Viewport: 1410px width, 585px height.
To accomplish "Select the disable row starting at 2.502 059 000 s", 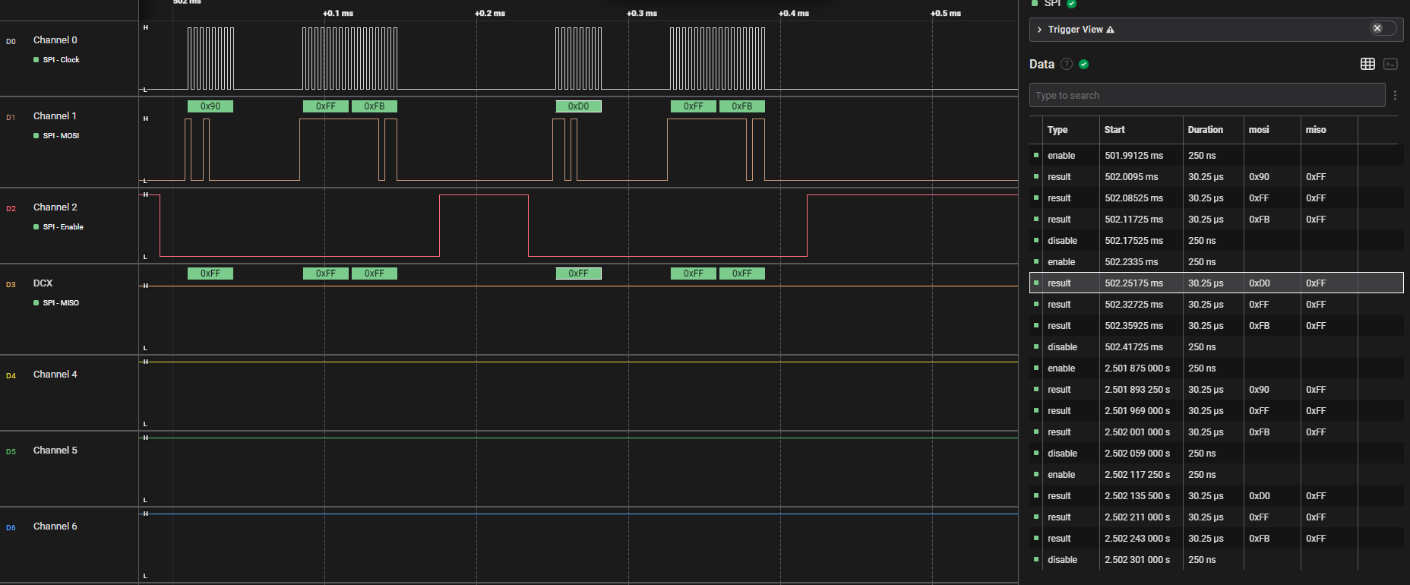I will (1216, 453).
